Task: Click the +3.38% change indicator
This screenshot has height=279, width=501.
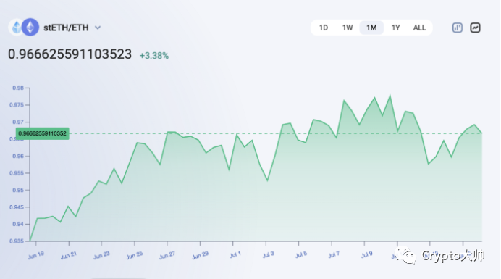Action: [154, 56]
